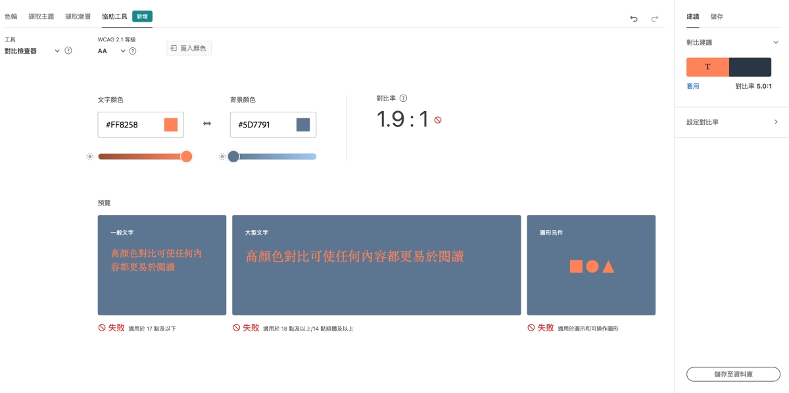
Task: Click the fail icon next to 1.9 : 1
Action: [x=438, y=120]
